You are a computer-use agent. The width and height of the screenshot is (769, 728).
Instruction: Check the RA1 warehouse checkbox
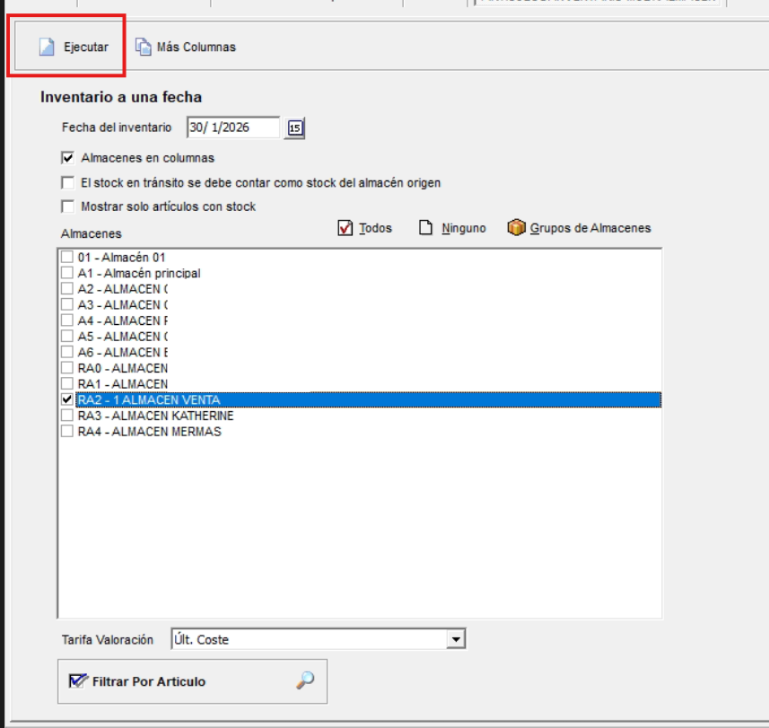pos(67,383)
